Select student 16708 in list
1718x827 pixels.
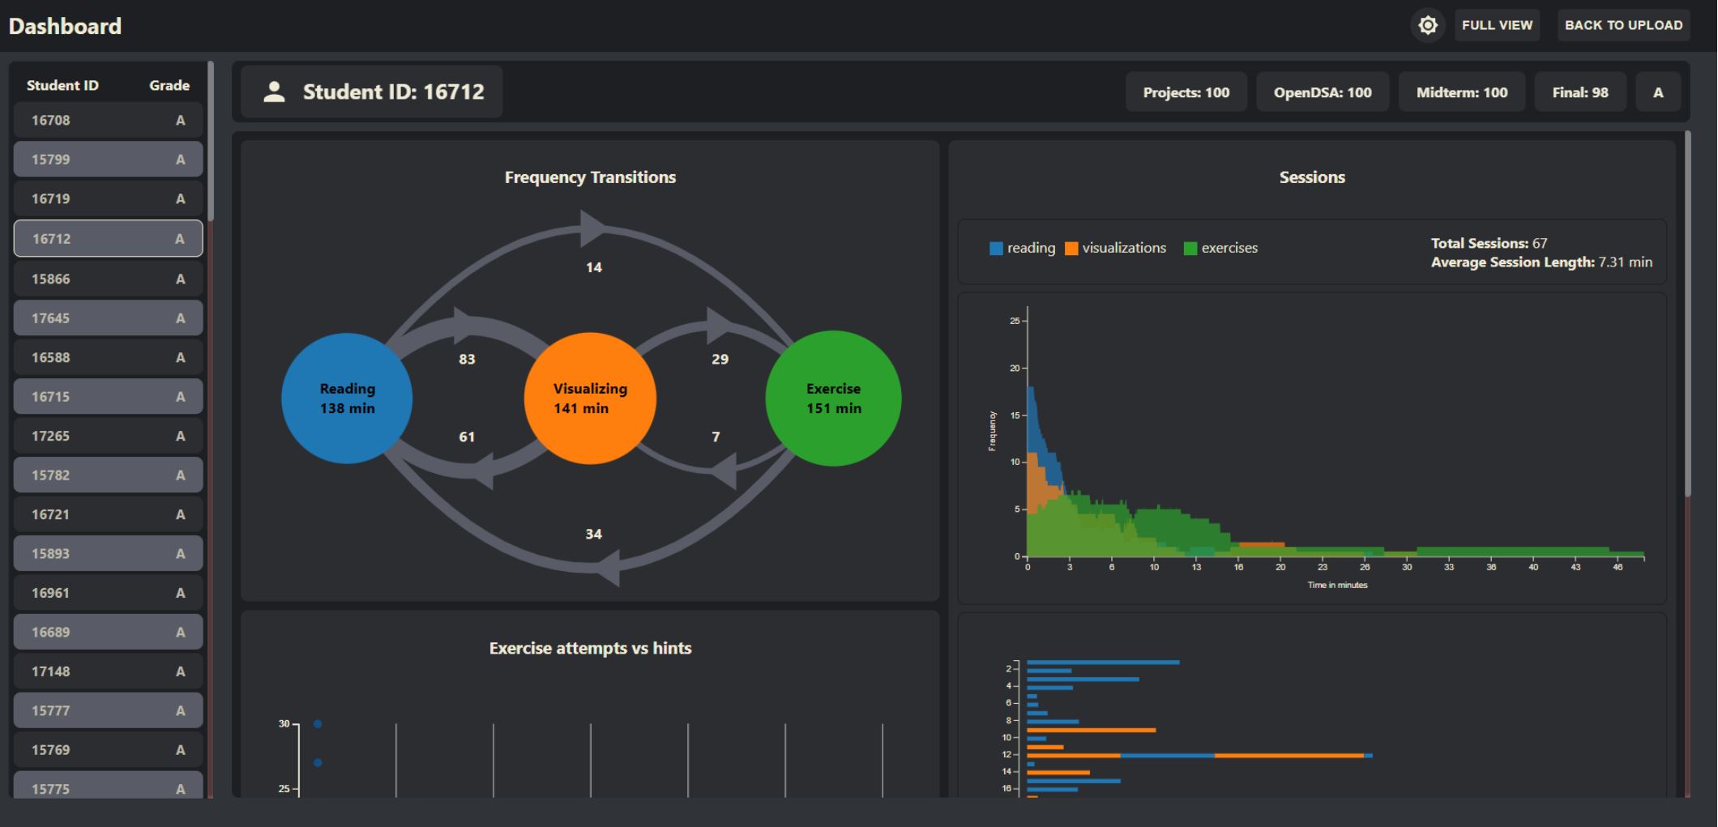[108, 121]
